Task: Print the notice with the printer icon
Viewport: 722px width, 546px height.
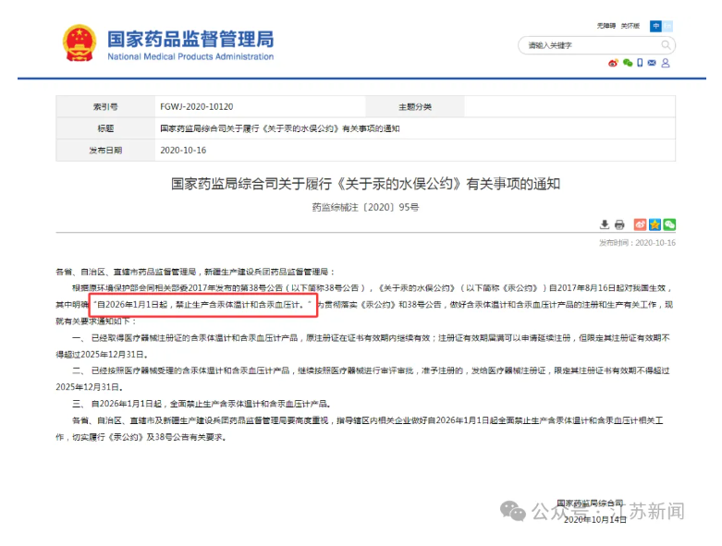Action: (619, 224)
